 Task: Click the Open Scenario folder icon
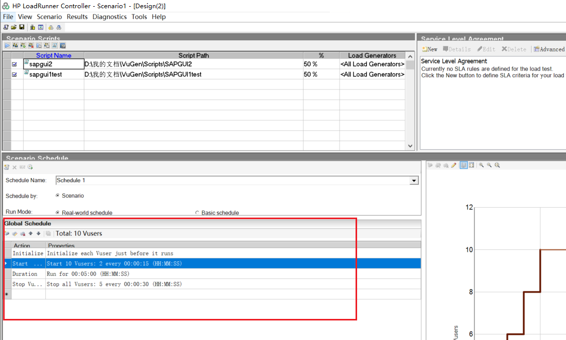click(x=14, y=27)
